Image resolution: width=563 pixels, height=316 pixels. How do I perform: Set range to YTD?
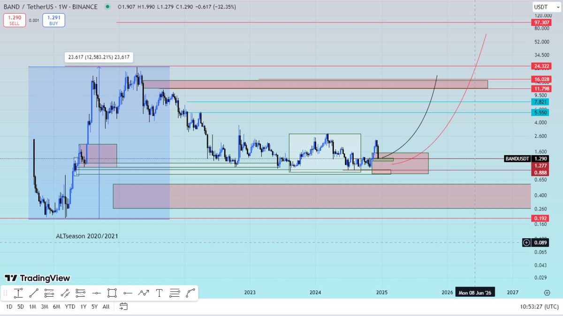(x=70, y=307)
